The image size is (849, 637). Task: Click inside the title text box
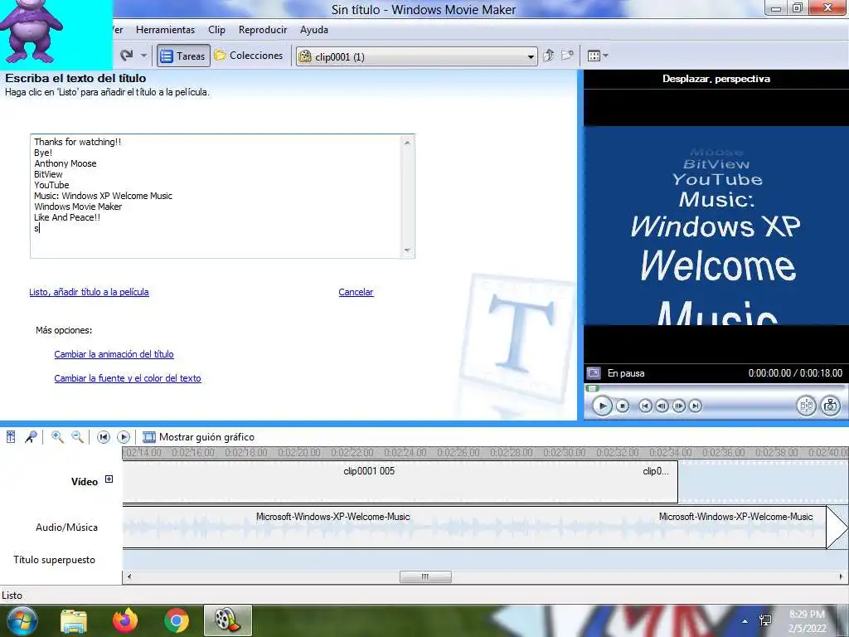click(x=216, y=196)
